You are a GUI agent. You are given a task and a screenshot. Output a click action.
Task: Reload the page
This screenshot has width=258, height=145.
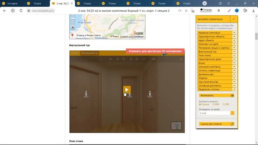(x=21, y=11)
